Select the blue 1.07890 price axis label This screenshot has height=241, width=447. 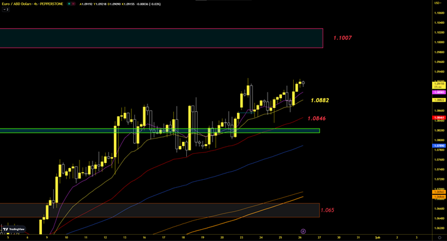(439, 145)
